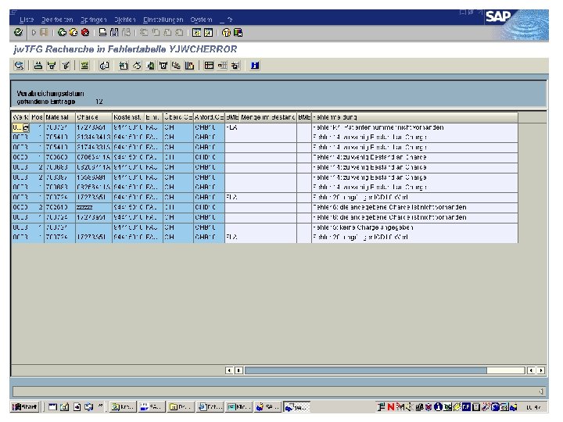Click the horizontal scrollbar far-left arrow
Viewport: 563px width, 422px height.
(229, 370)
